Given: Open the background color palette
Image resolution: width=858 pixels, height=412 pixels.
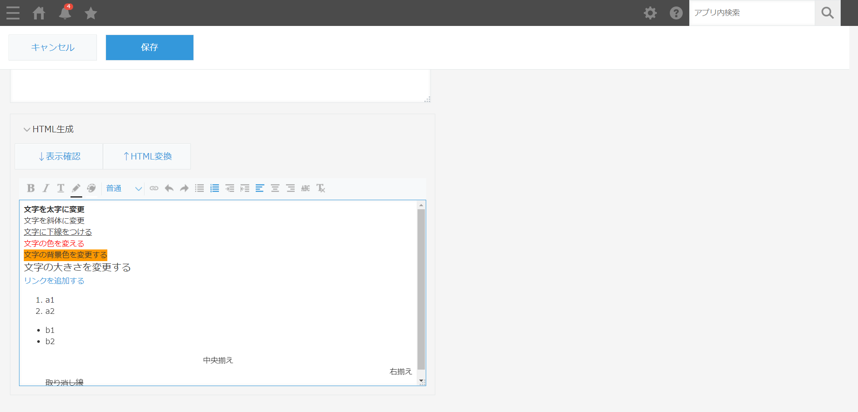Looking at the screenshot, I should (x=91, y=188).
